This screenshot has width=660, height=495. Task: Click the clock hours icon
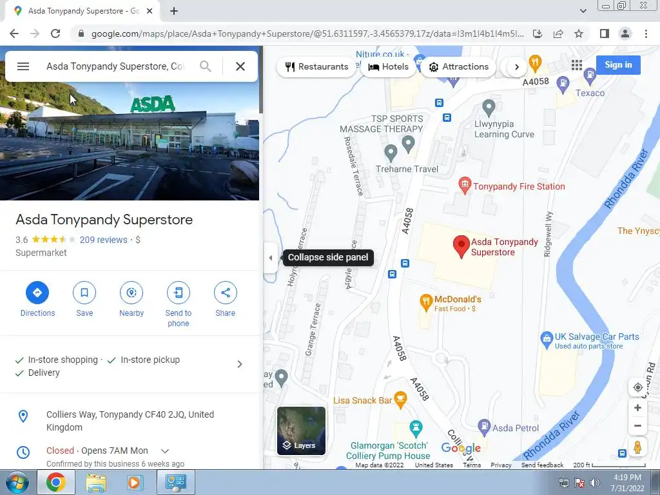coord(23,452)
